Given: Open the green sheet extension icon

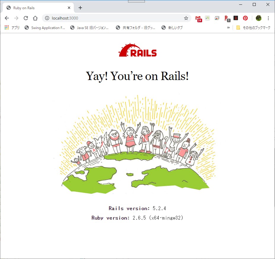Looking at the screenshot, I should pyautogui.click(x=207, y=18).
